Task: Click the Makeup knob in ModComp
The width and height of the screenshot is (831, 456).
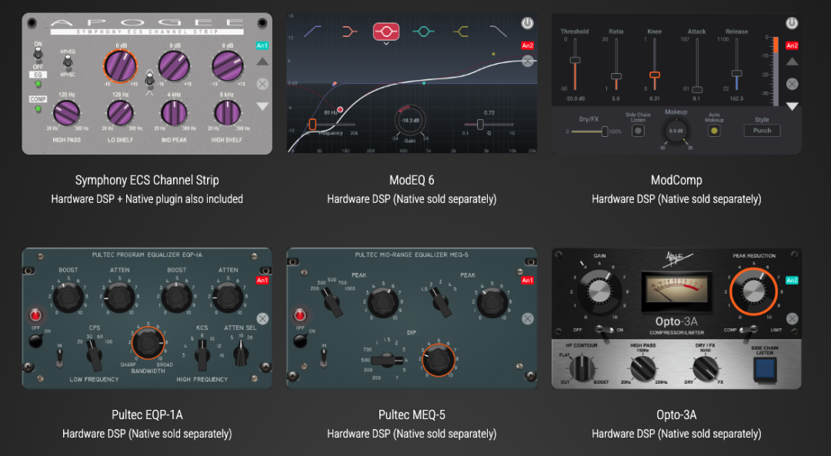Action: point(676,130)
